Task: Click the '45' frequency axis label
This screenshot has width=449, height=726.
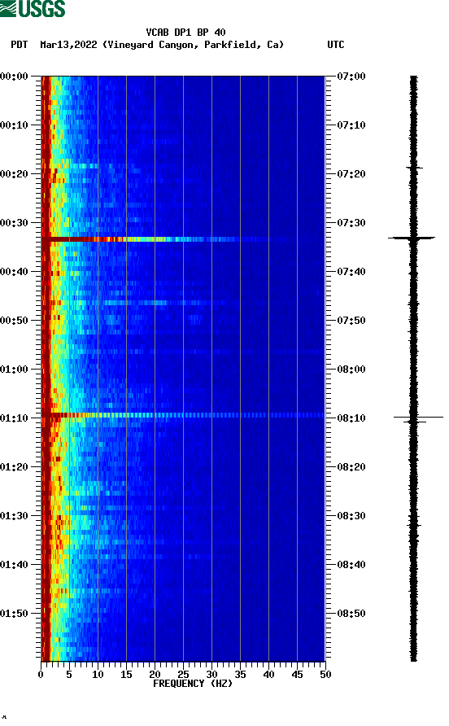Action: click(297, 675)
